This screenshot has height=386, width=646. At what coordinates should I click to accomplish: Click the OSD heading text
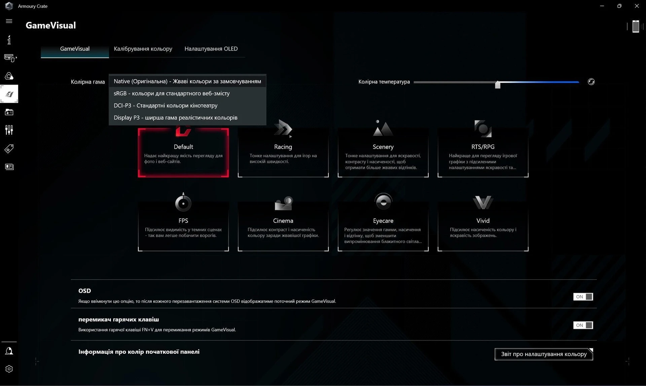[84, 291]
